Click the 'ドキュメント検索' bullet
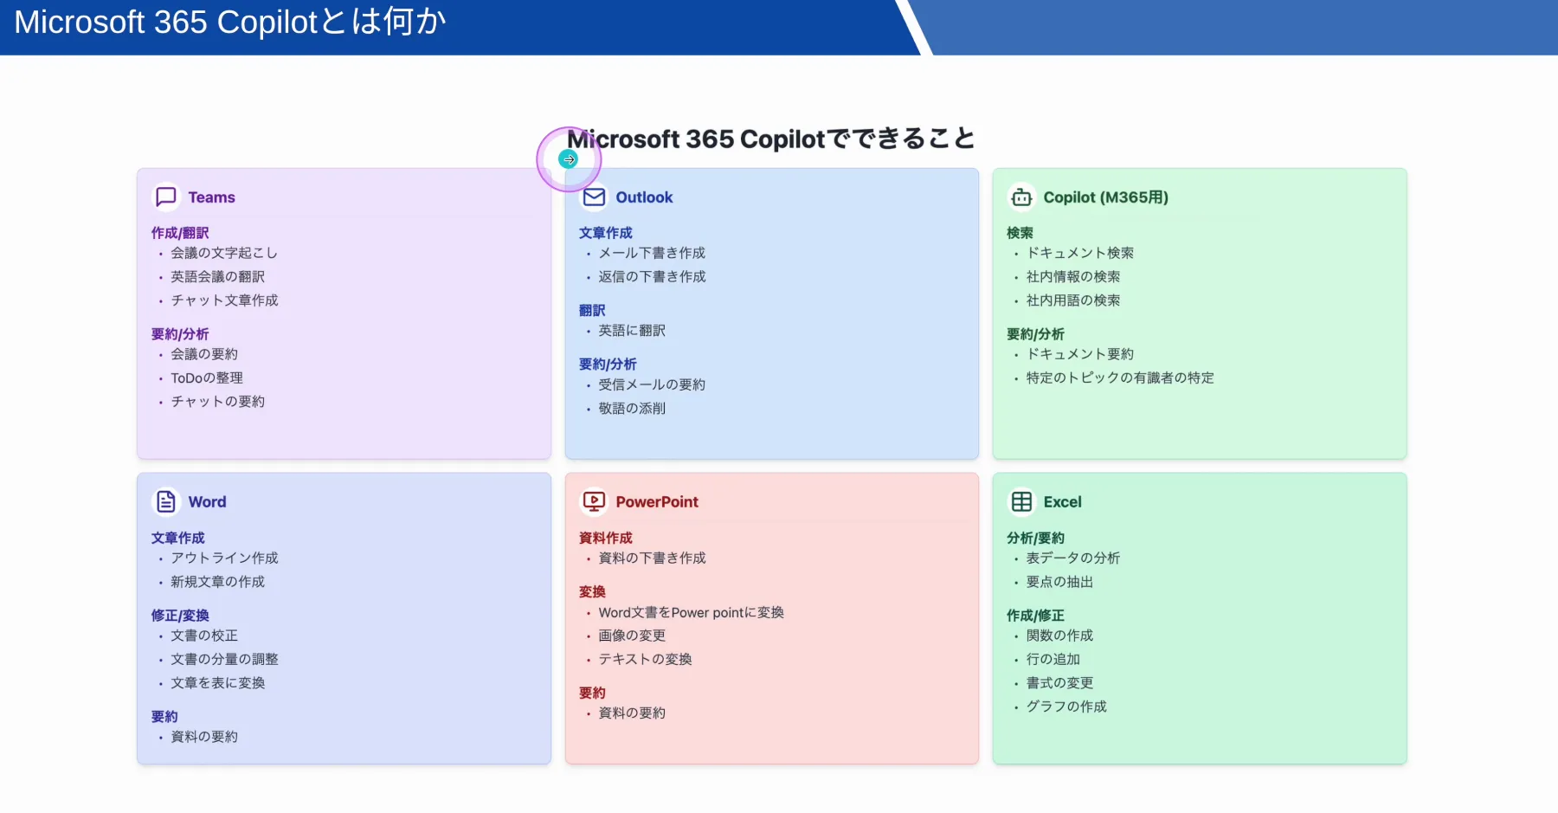Screen dimensions: 1558x813 click(x=1080, y=253)
